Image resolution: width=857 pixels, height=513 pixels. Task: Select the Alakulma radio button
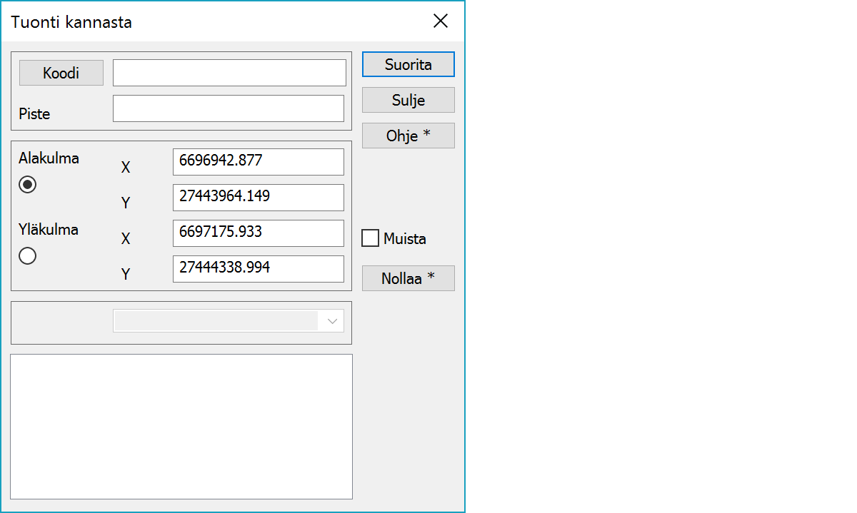point(28,185)
